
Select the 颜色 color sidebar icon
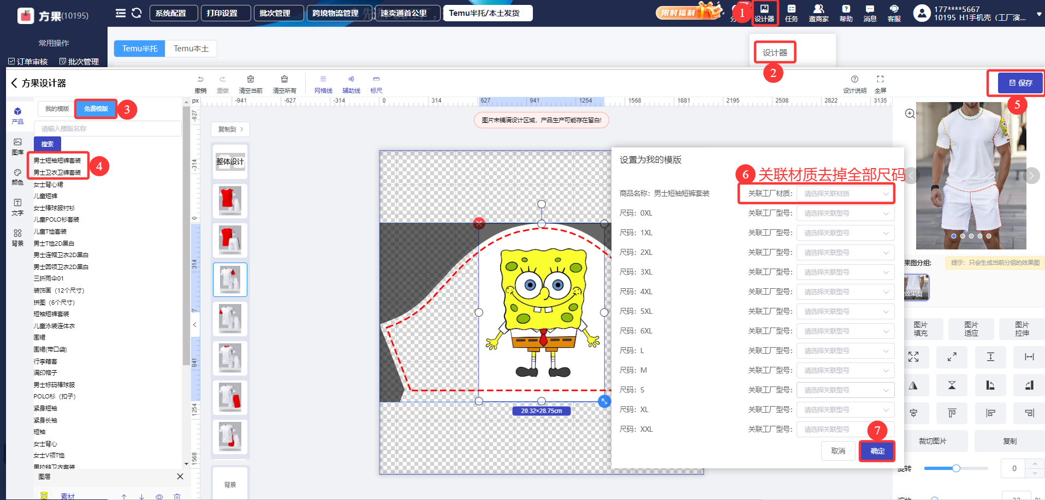(17, 177)
